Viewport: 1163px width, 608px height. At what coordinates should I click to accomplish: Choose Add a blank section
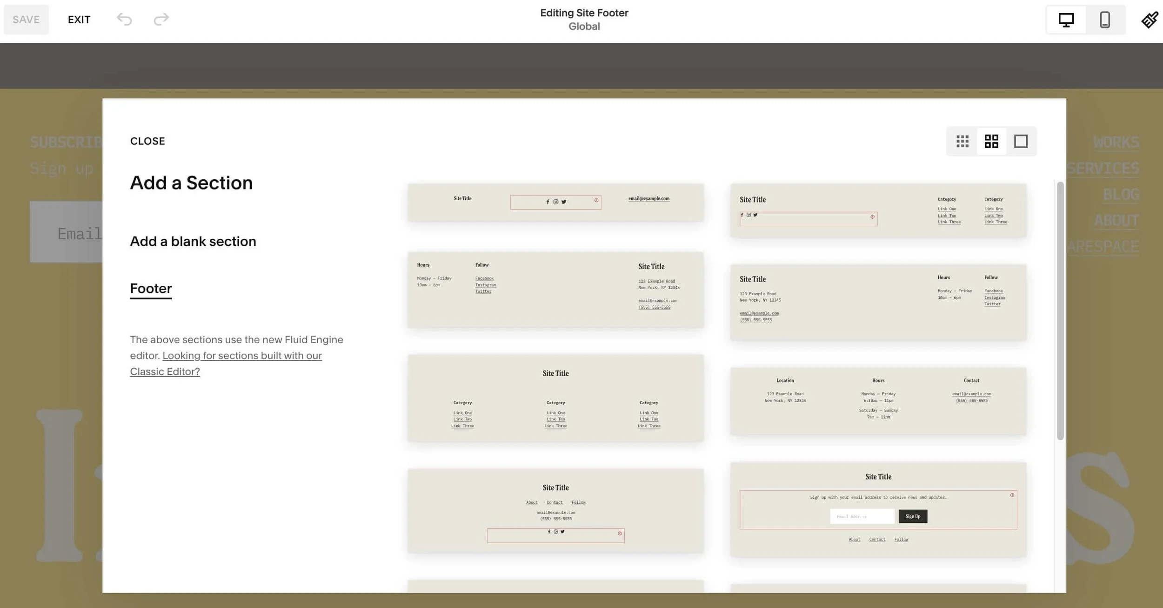193,241
